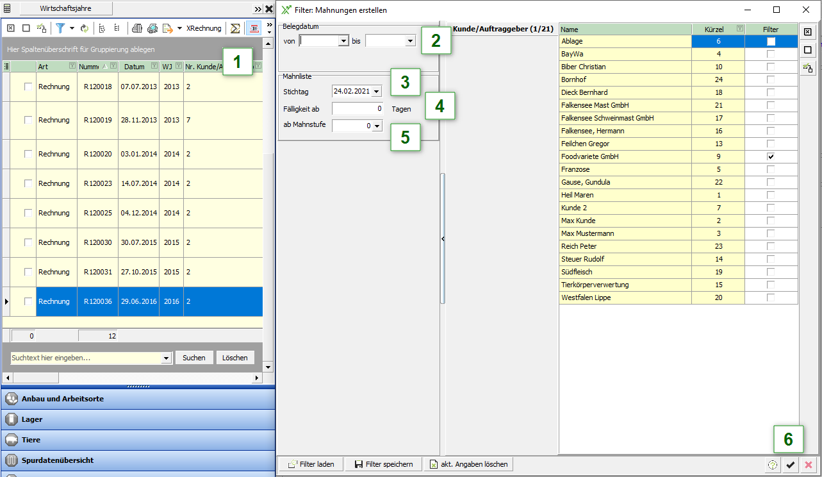Image resolution: width=822 pixels, height=477 pixels.
Task: Enable the filter checkbox for BayWa
Action: [x=771, y=54]
